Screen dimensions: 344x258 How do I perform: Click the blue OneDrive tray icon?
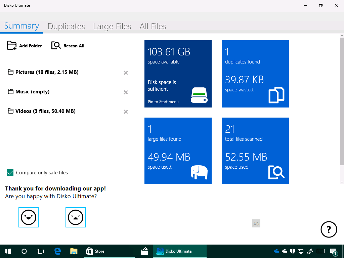coord(276,251)
